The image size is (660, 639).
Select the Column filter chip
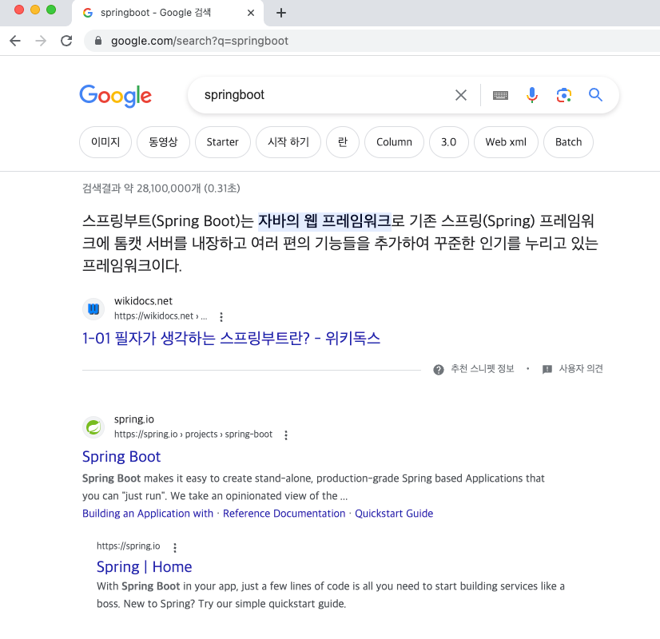pos(394,142)
